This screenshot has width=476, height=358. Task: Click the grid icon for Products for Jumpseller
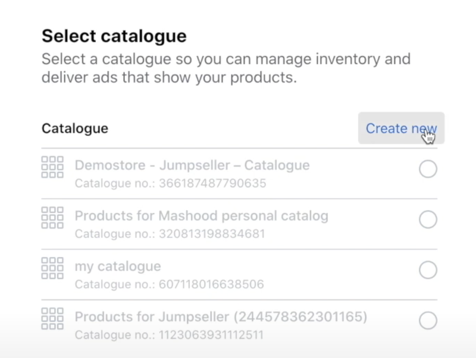point(52,318)
